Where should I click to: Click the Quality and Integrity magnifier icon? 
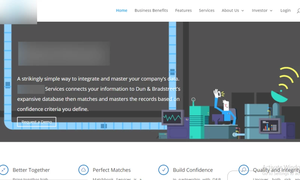[243, 169]
